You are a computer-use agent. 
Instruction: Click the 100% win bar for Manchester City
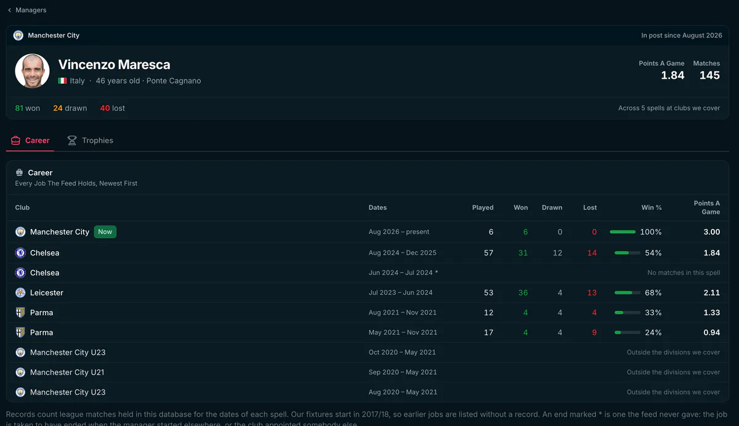(x=623, y=232)
